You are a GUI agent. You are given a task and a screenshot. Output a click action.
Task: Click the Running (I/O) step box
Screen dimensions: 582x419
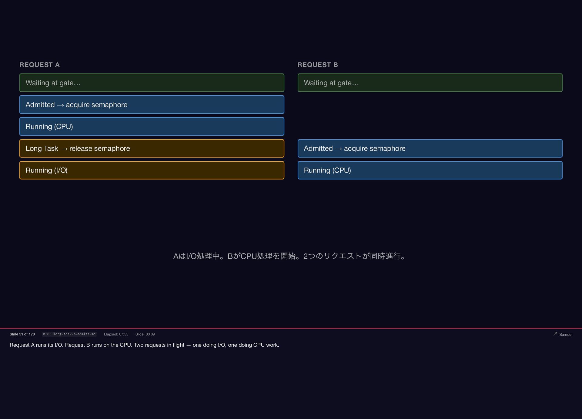click(152, 170)
